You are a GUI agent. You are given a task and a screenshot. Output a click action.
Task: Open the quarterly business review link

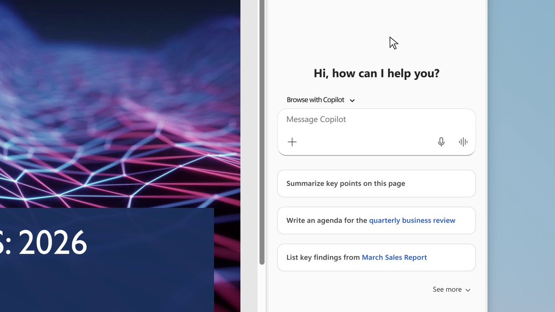pos(412,220)
